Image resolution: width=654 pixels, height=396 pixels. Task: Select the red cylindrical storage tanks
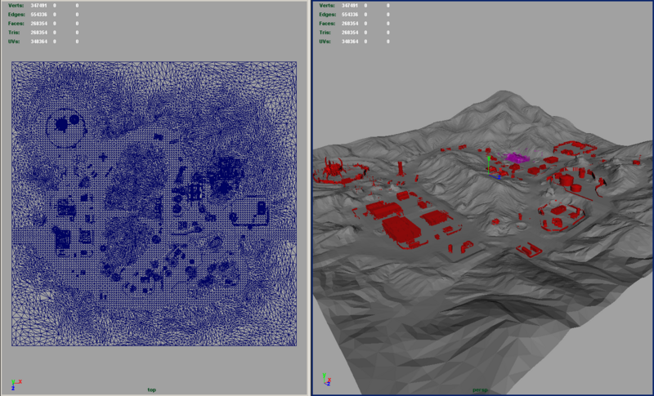tap(568, 182)
